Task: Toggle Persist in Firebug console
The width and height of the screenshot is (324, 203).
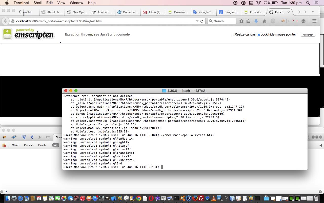Action: tap(28, 145)
